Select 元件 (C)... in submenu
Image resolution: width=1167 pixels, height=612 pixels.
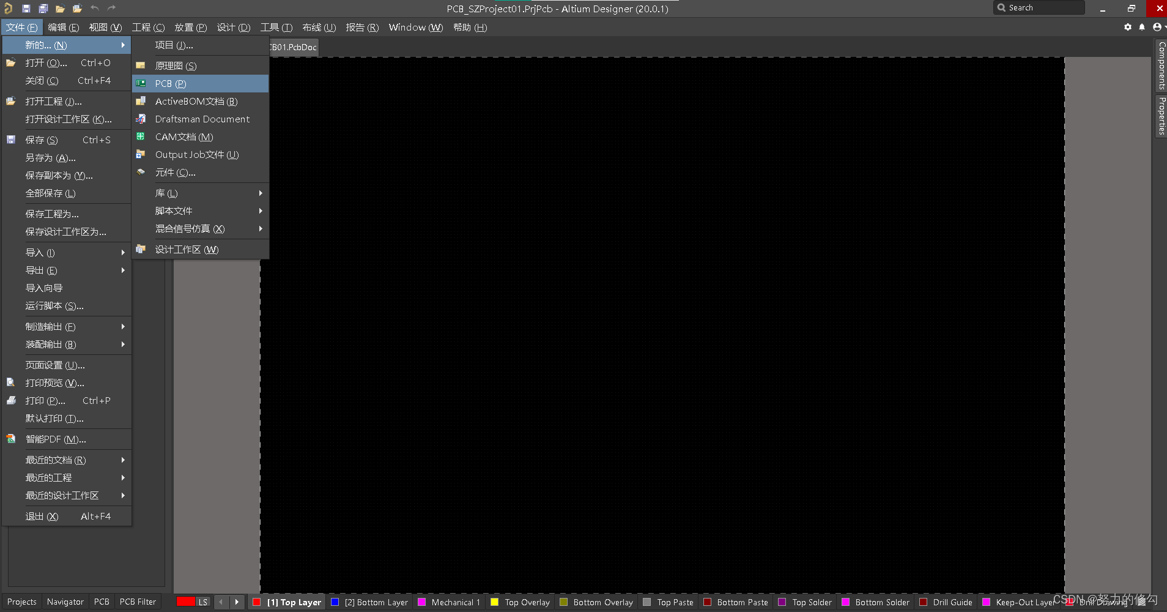tap(201, 173)
